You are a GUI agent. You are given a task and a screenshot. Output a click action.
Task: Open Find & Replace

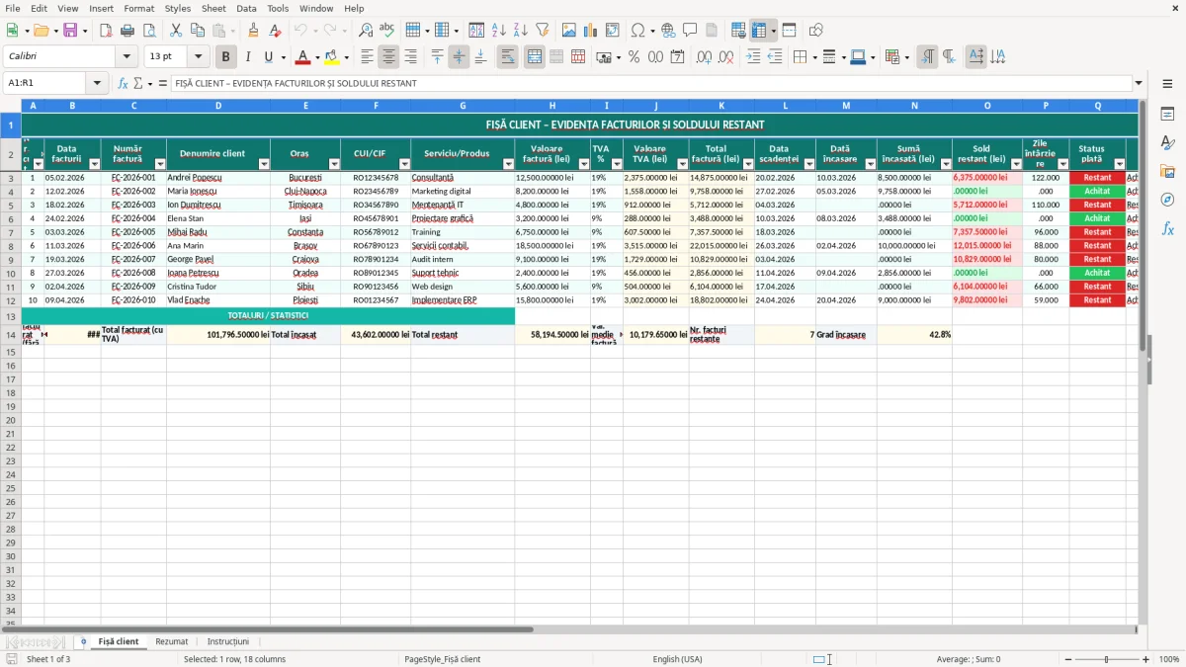click(366, 31)
